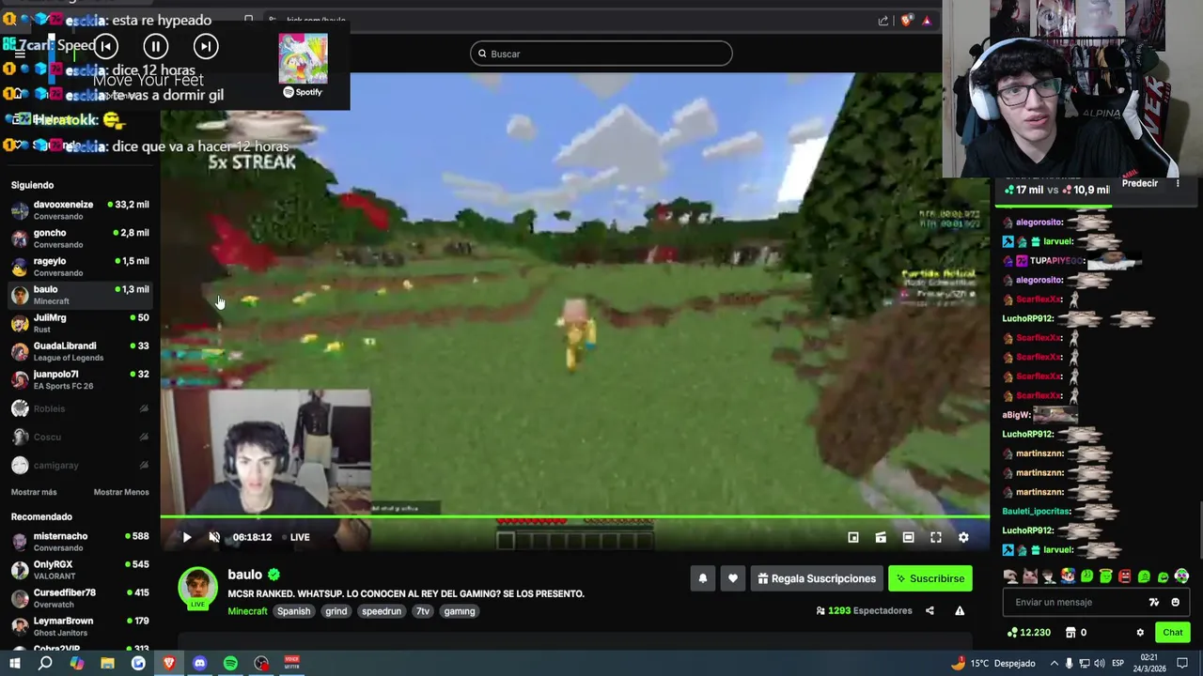Open the channel points 12.230 balance
Viewport: 1203px width, 676px height.
[x=1028, y=633]
